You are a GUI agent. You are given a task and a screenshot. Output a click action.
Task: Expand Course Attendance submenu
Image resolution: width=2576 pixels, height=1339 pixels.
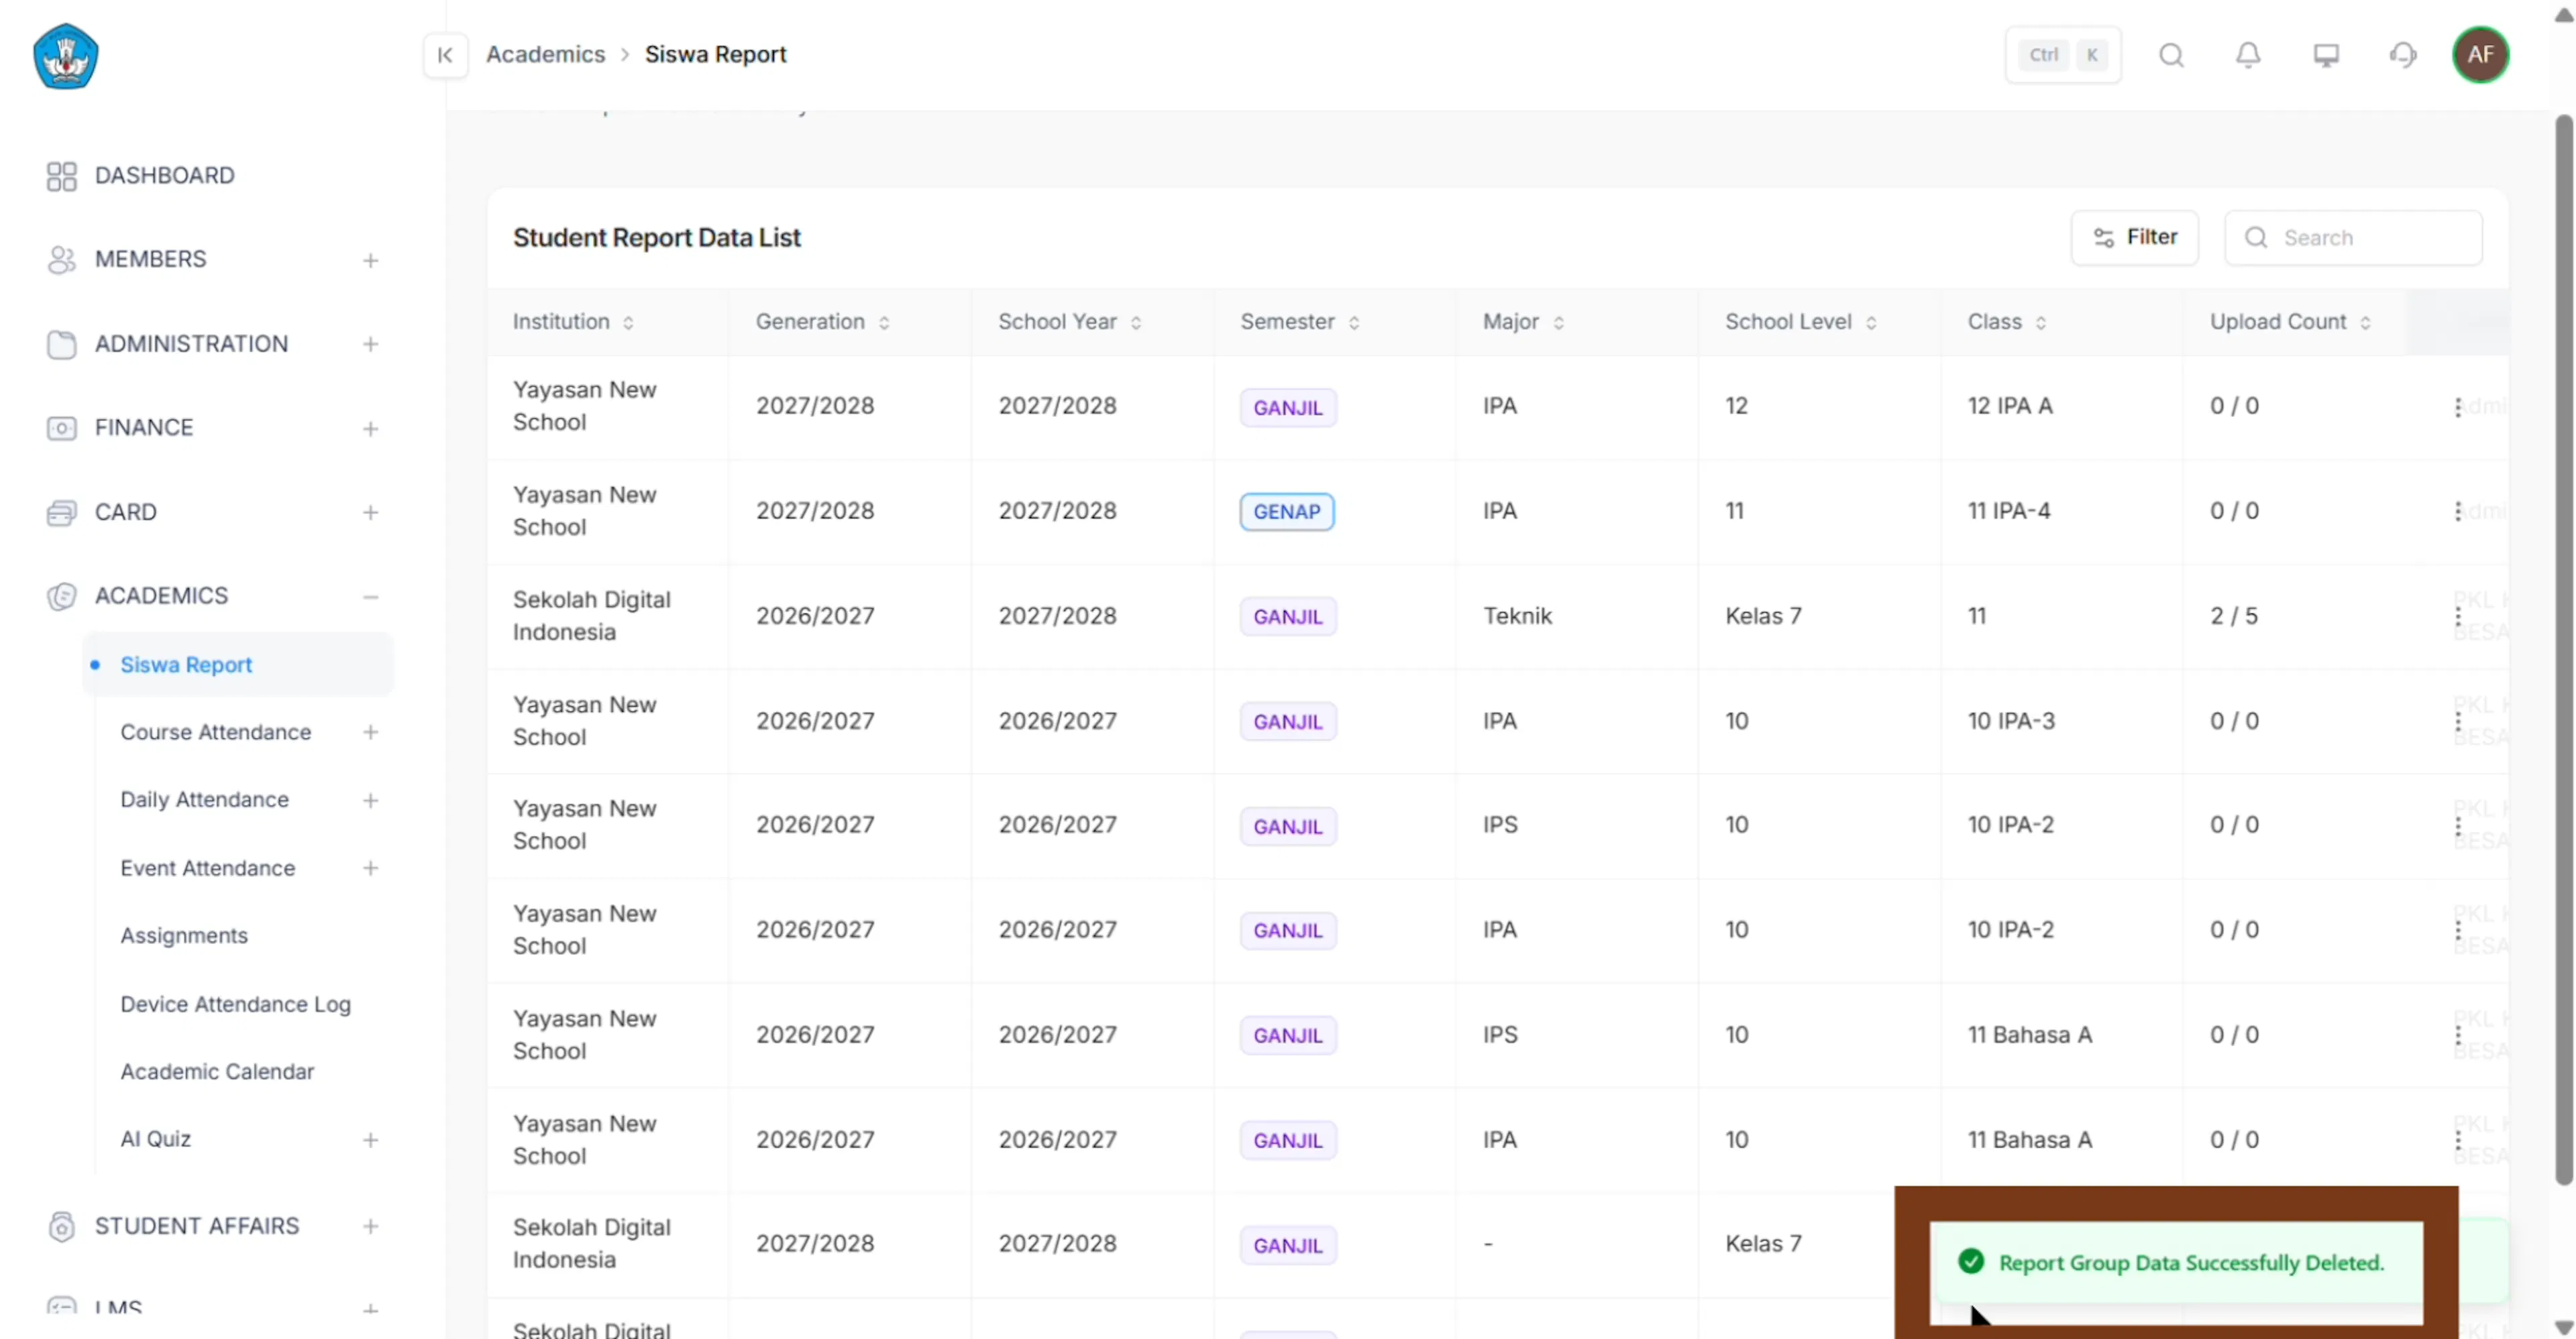click(x=370, y=732)
